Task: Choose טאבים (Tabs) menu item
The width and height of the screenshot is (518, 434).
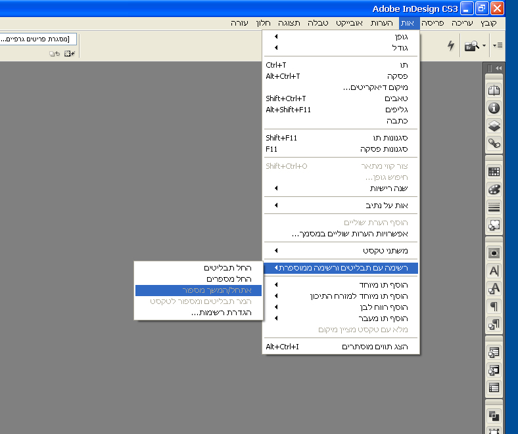Action: tap(341, 98)
